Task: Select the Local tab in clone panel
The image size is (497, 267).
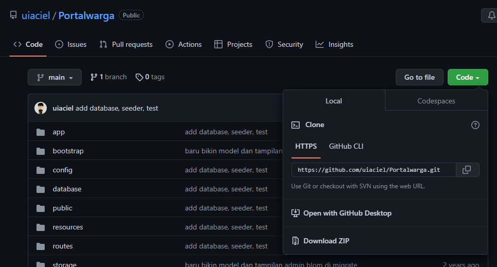Action: [x=334, y=101]
